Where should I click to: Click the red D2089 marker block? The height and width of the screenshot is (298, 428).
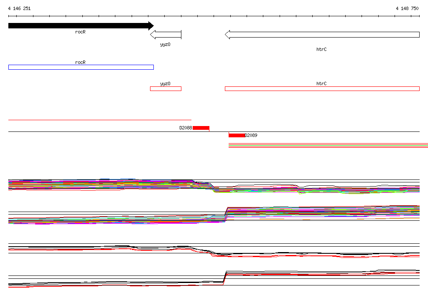[237, 135]
